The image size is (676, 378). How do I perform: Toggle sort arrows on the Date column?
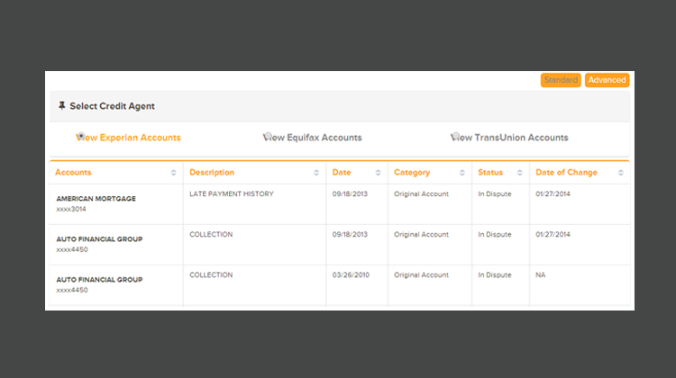coord(378,173)
